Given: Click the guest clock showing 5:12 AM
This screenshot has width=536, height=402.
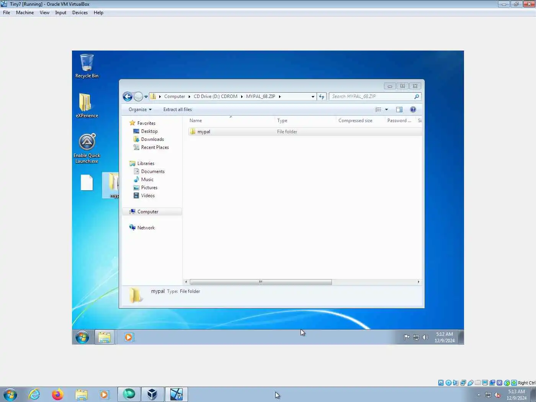Looking at the screenshot, I should tap(444, 337).
